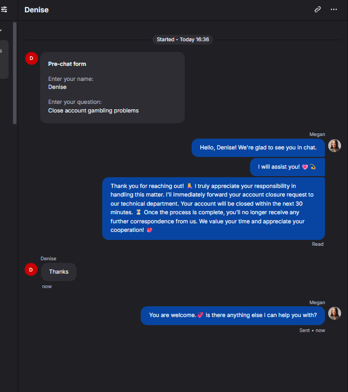This screenshot has height=392, width=348.
Task: Click the chat list vertical scrollbar
Action: tap(15, 73)
